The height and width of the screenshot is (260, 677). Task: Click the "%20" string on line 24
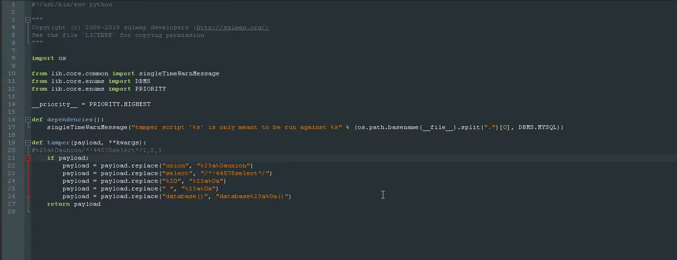[172, 181]
